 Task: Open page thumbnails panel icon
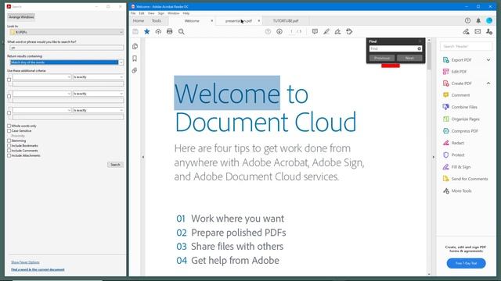135,47
